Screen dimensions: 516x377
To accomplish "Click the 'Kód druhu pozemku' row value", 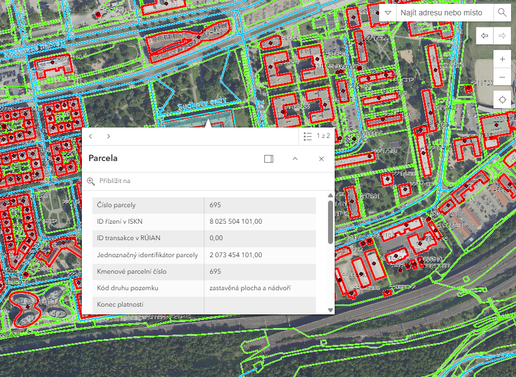I will [250, 288].
